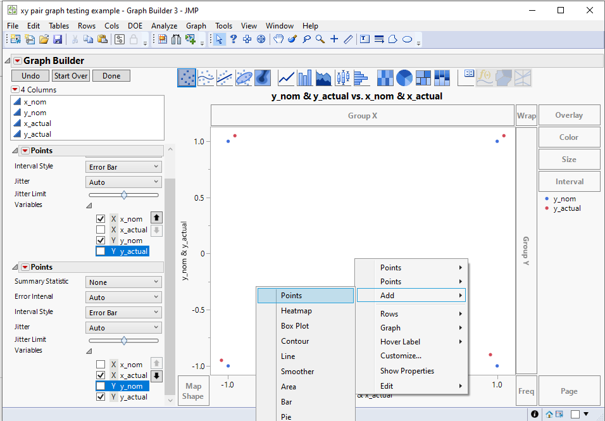Open the Analyze menu

point(164,26)
